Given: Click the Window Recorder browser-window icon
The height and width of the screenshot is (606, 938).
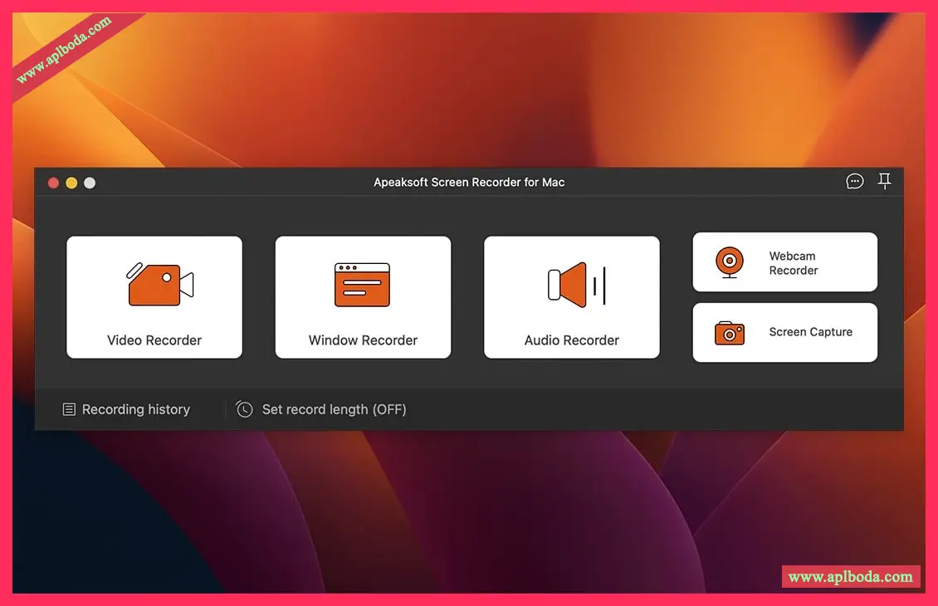Looking at the screenshot, I should (x=362, y=285).
